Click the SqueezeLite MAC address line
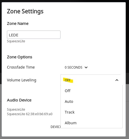The width and height of the screenshot is (129, 139). coord(30,114)
